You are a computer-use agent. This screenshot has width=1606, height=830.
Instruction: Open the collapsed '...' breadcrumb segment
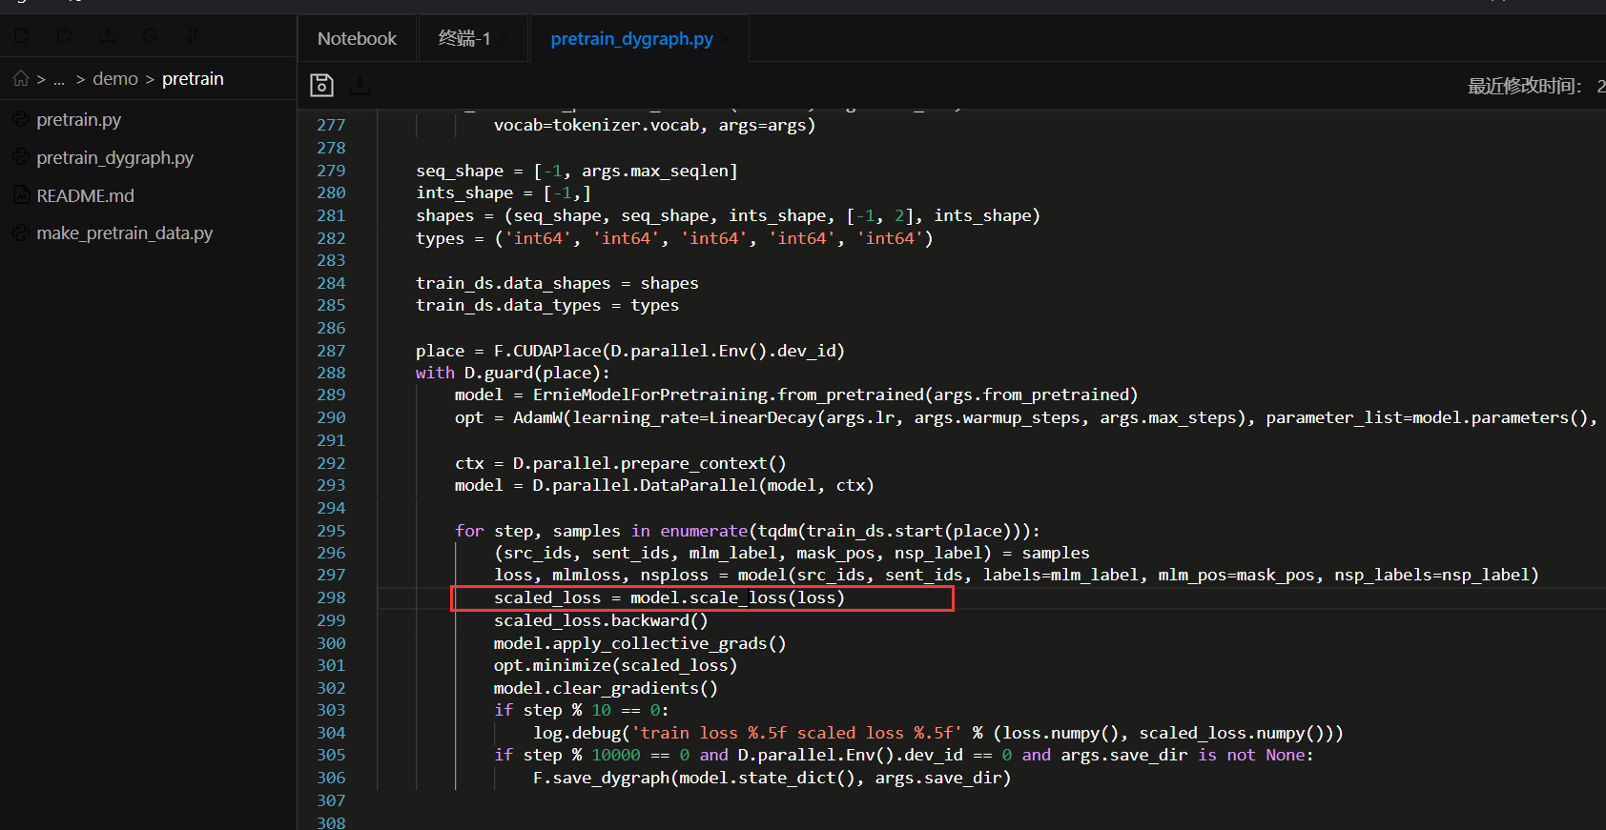click(x=59, y=79)
